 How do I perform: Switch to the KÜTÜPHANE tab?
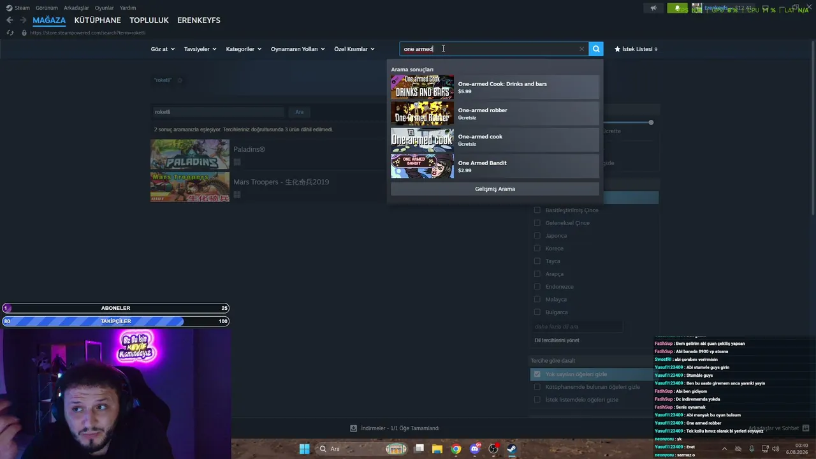pyautogui.click(x=98, y=20)
